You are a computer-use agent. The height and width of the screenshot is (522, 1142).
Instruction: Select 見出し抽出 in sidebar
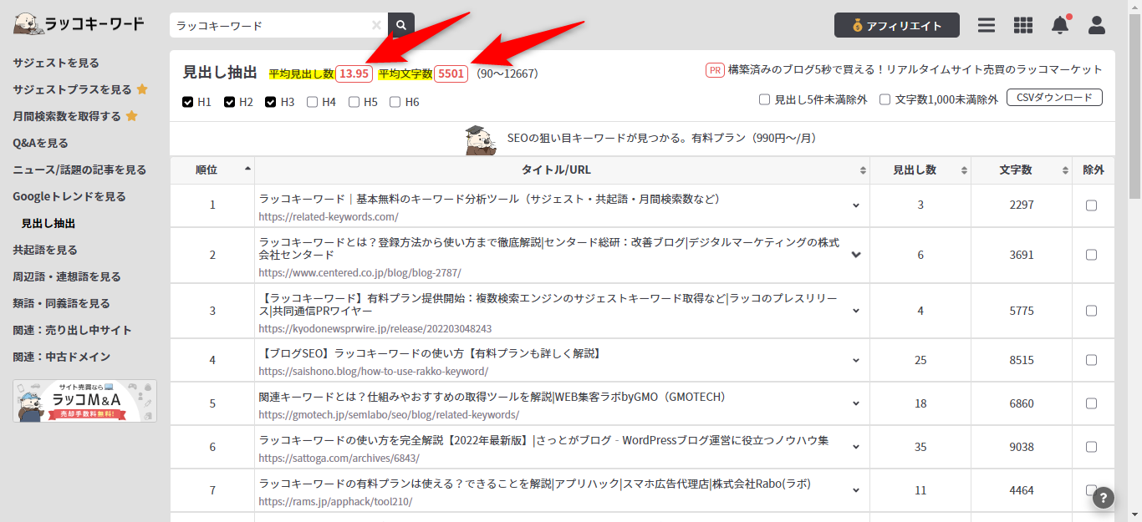click(48, 223)
